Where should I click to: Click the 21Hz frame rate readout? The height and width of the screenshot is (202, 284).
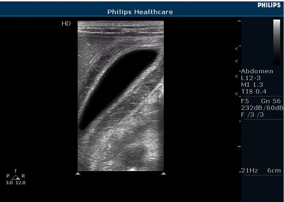250,171
